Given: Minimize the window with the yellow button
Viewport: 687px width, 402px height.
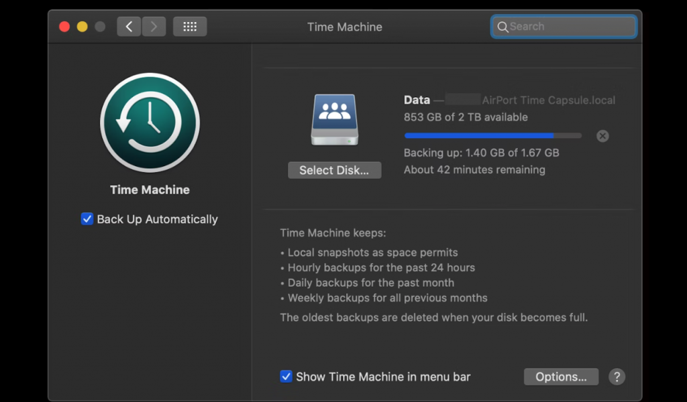Looking at the screenshot, I should tap(82, 27).
